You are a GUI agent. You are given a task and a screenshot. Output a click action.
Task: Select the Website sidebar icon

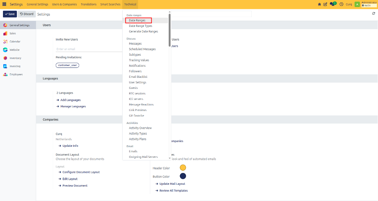click(5, 50)
